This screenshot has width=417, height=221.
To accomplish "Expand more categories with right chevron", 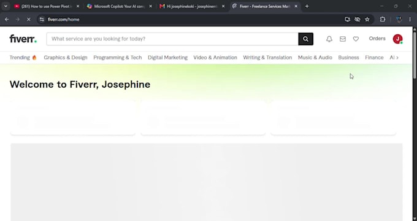I will [x=397, y=58].
